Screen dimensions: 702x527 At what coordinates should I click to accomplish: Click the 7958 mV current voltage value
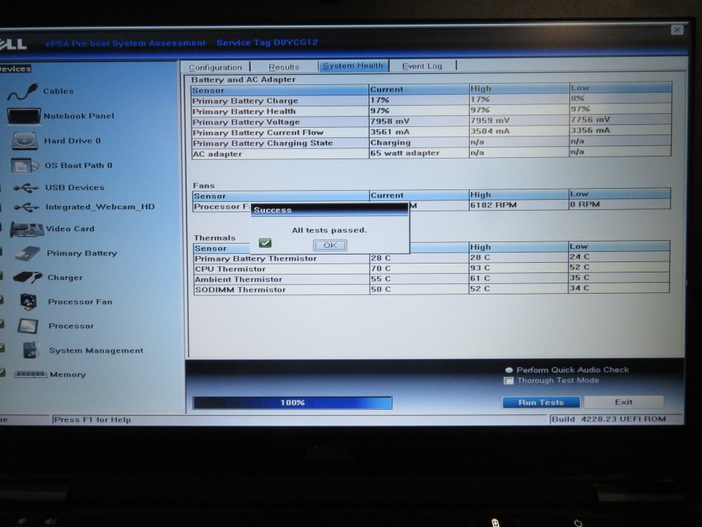[x=389, y=121]
